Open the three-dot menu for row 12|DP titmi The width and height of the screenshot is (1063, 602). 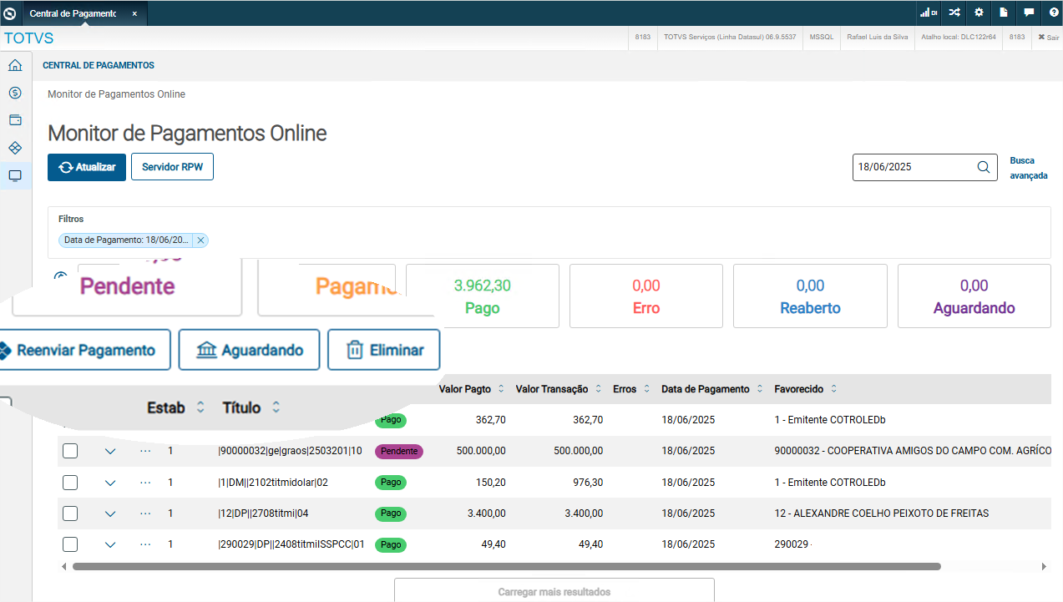(x=145, y=513)
